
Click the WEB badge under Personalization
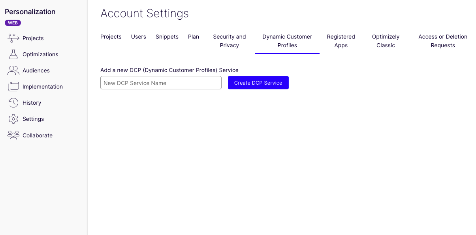coord(13,23)
